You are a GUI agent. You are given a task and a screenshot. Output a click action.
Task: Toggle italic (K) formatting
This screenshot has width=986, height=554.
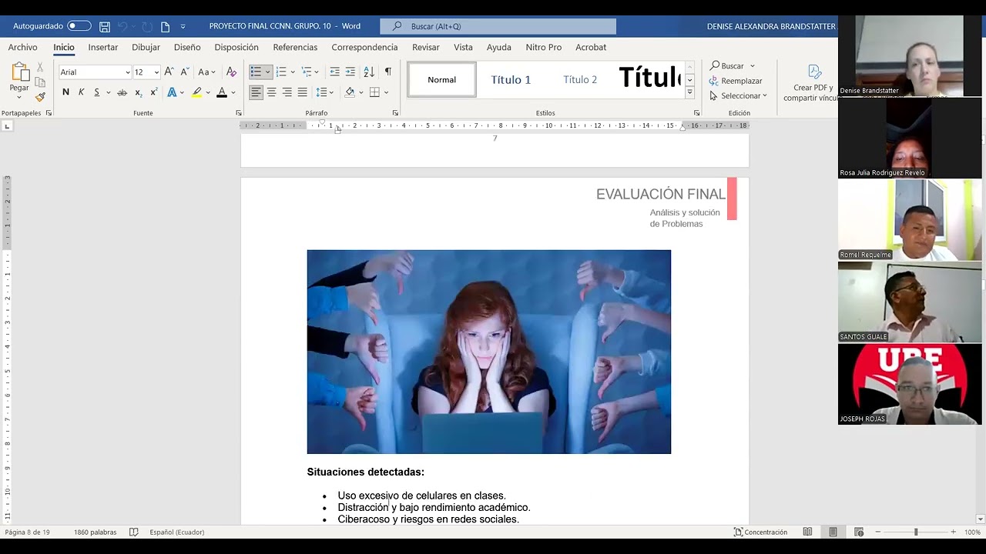tap(81, 92)
